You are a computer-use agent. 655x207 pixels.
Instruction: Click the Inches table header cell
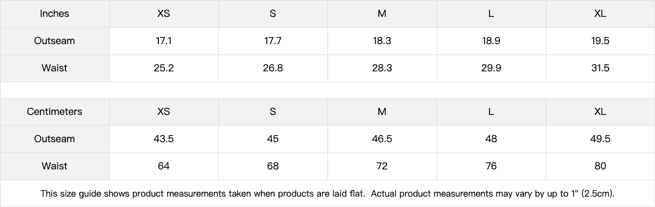point(55,14)
